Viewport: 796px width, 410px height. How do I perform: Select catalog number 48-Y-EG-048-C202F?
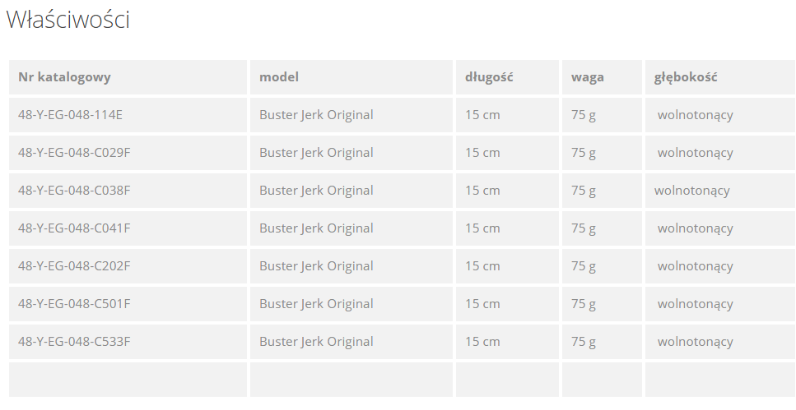pyautogui.click(x=74, y=266)
